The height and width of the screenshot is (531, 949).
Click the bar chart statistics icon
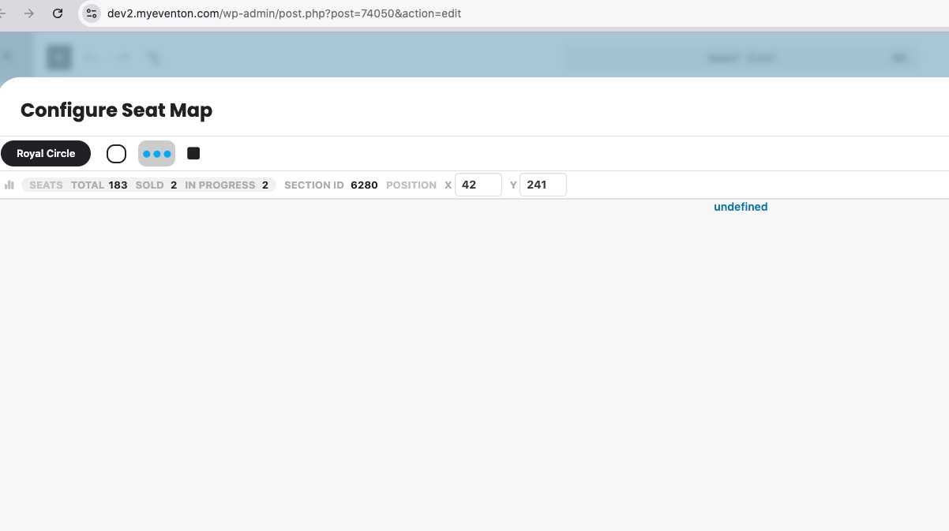9,185
